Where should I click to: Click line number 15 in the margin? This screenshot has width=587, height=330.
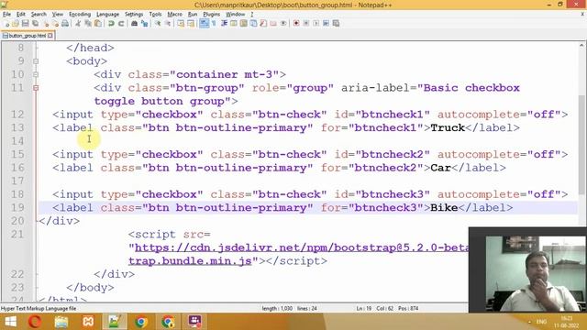pos(17,155)
